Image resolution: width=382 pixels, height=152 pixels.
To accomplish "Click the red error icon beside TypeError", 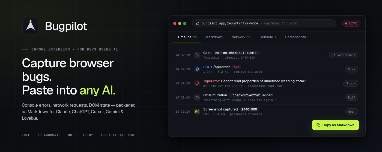I will tap(197, 83).
